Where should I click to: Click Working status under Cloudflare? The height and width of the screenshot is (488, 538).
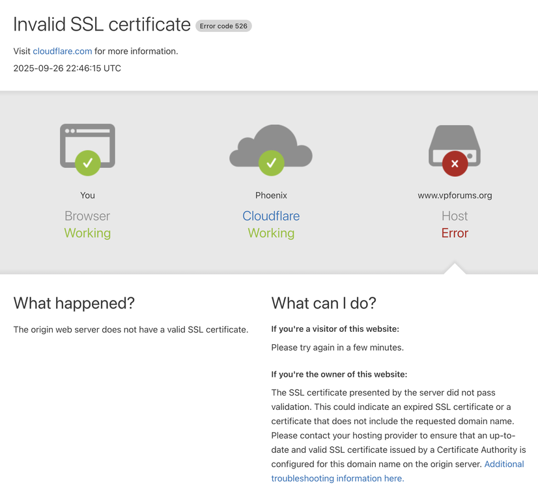271,233
